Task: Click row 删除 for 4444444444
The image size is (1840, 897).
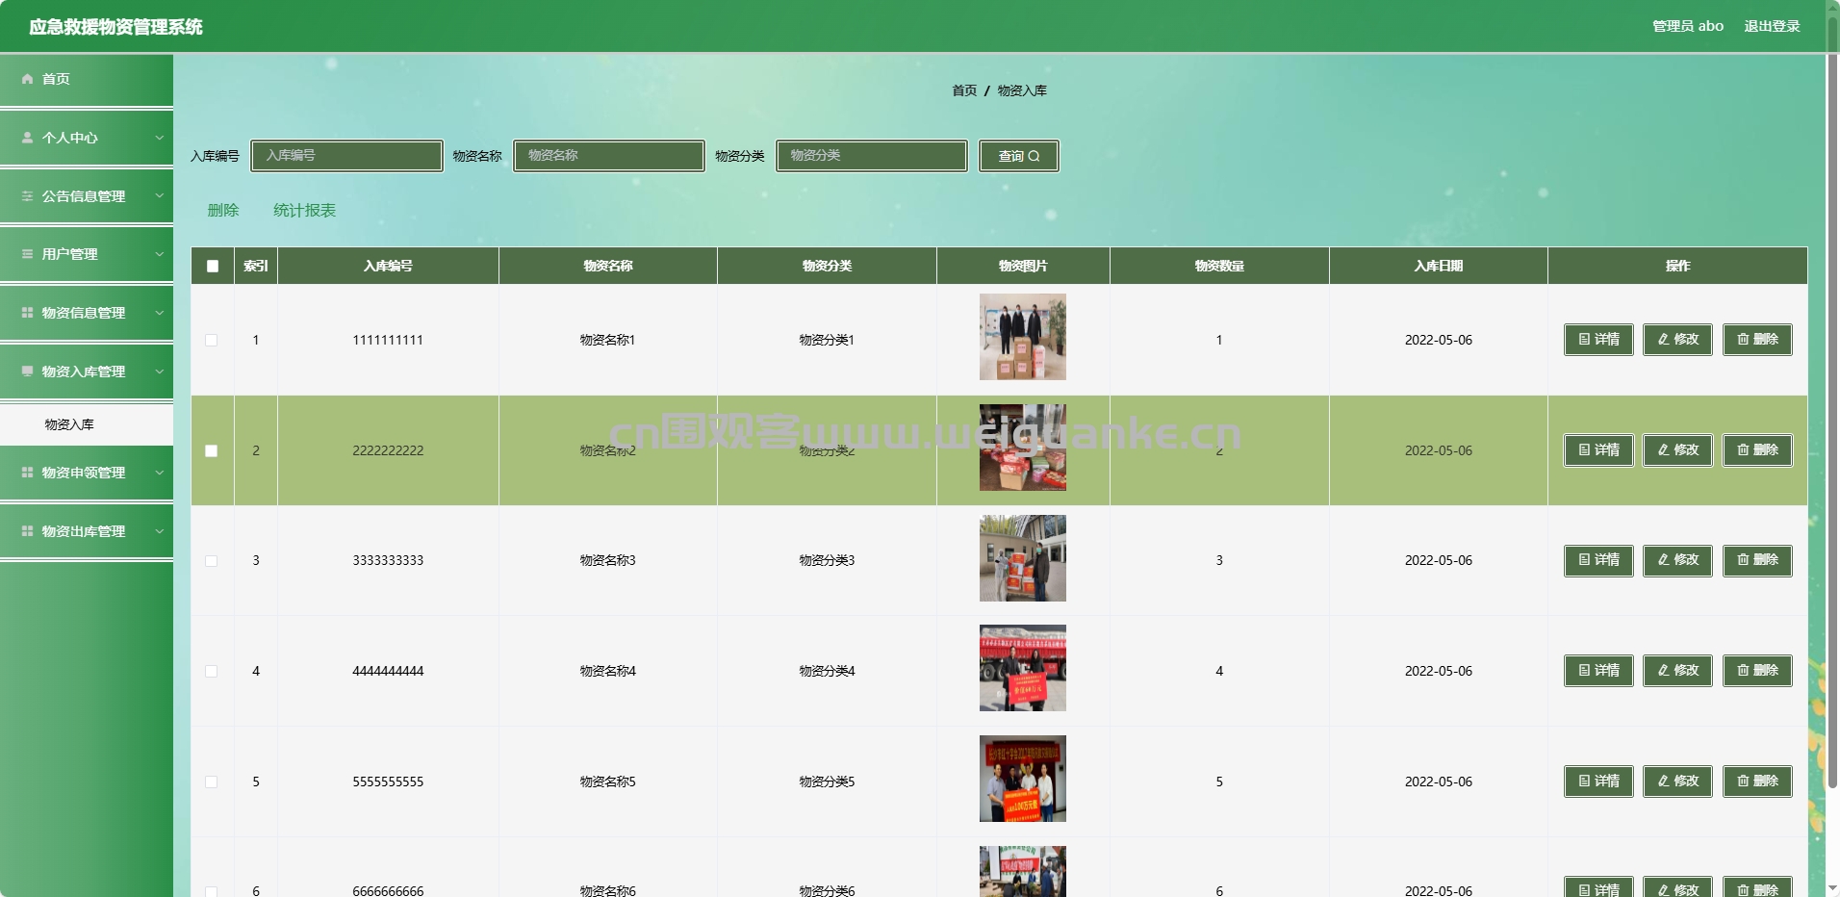Action: pos(1757,671)
